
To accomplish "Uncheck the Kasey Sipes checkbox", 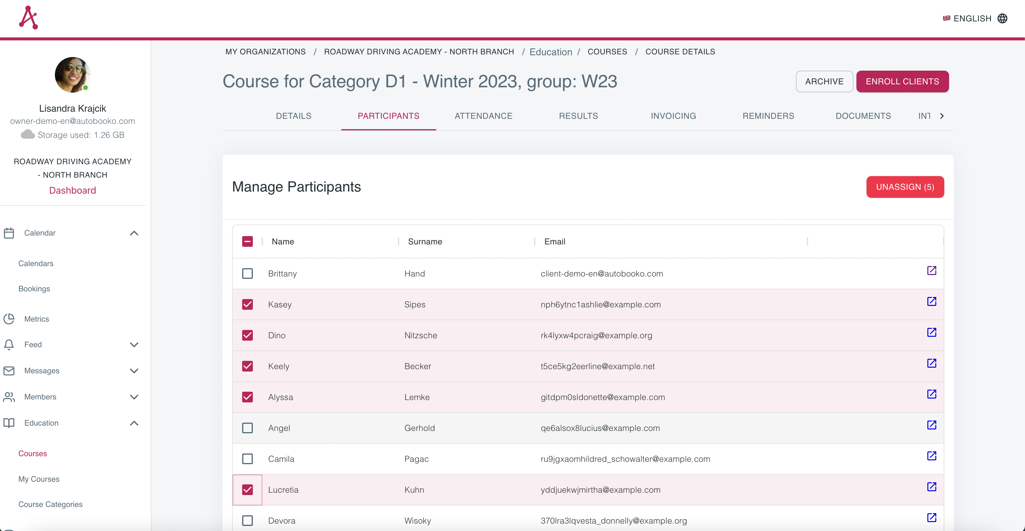I will tap(247, 304).
